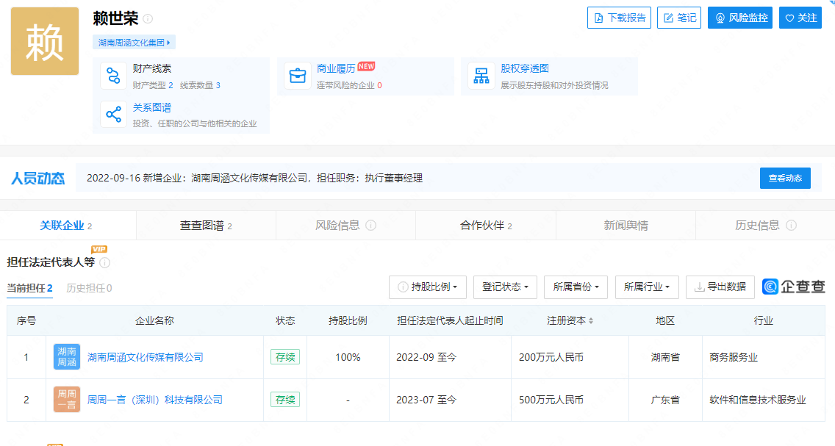835x446 pixels.
Task: Click the 赖 profile avatar thumbnail
Action: [x=45, y=41]
